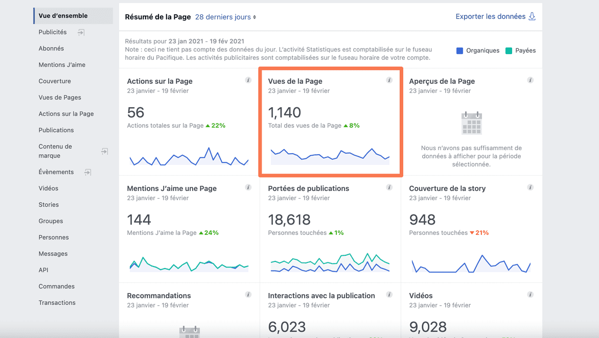The height and width of the screenshot is (338, 599).
Task: Open the Mentions J'aime une Page card title
Action: 172,188
